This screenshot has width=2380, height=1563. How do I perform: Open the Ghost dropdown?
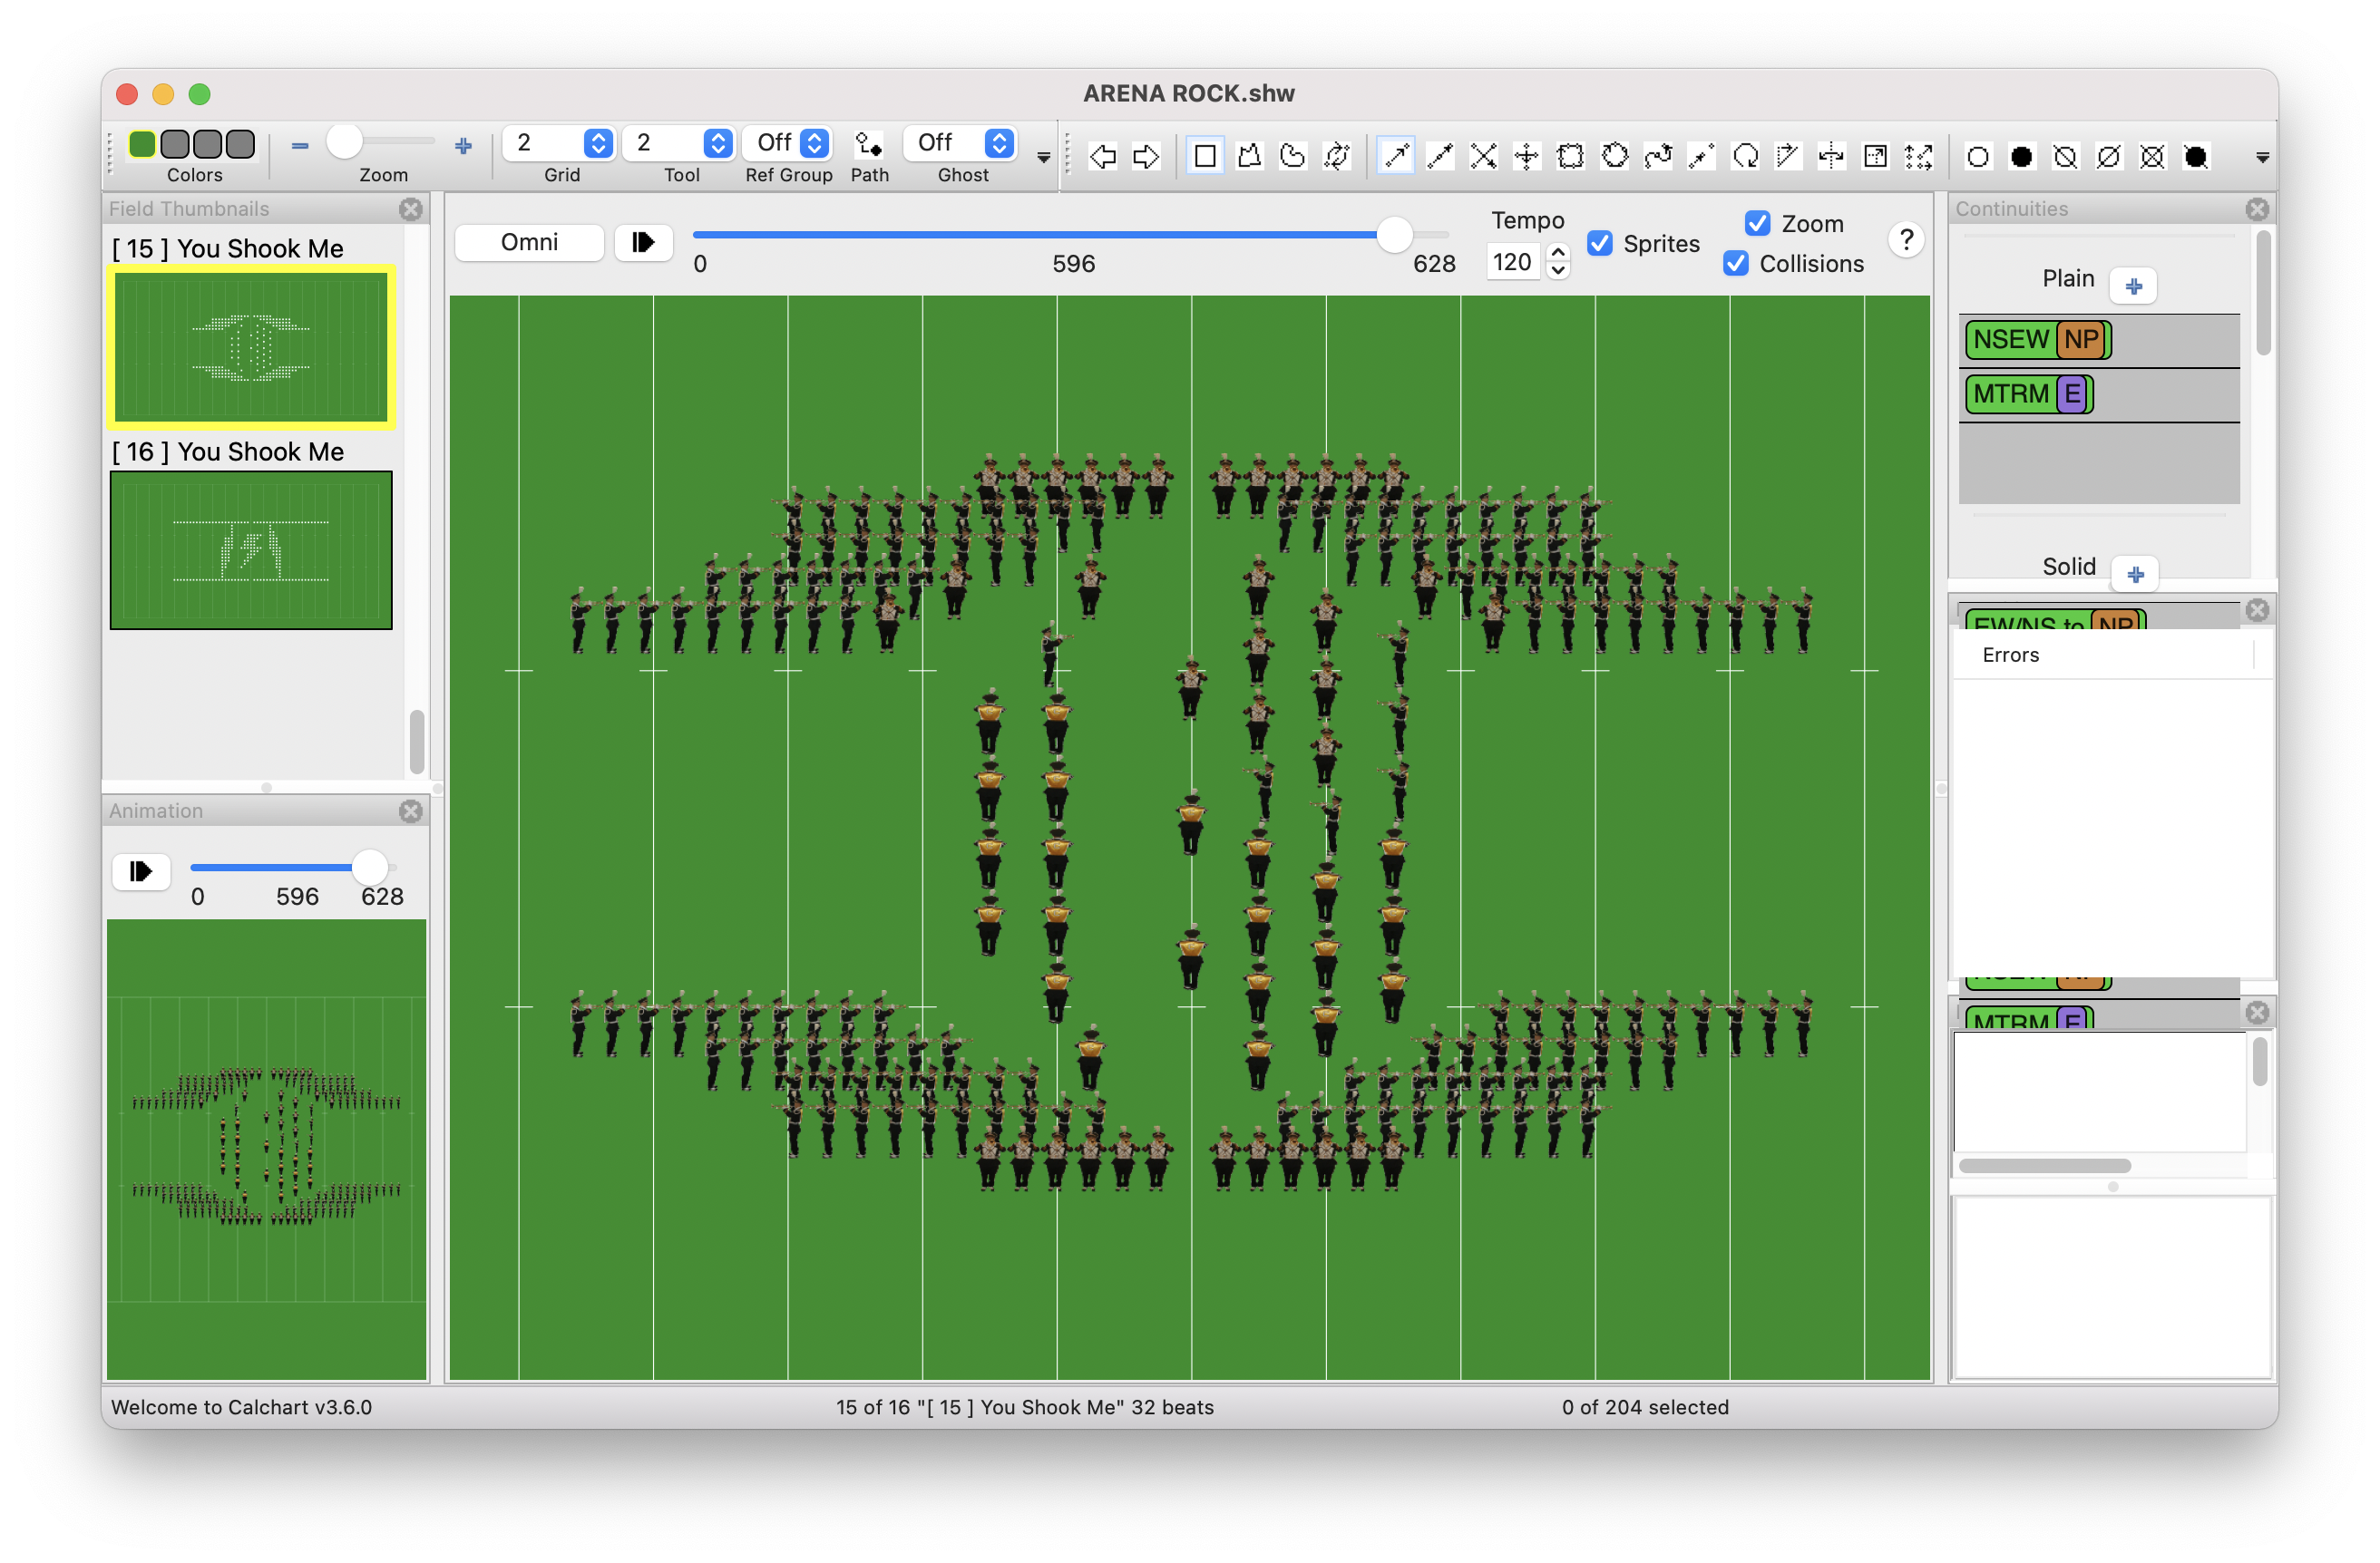960,143
